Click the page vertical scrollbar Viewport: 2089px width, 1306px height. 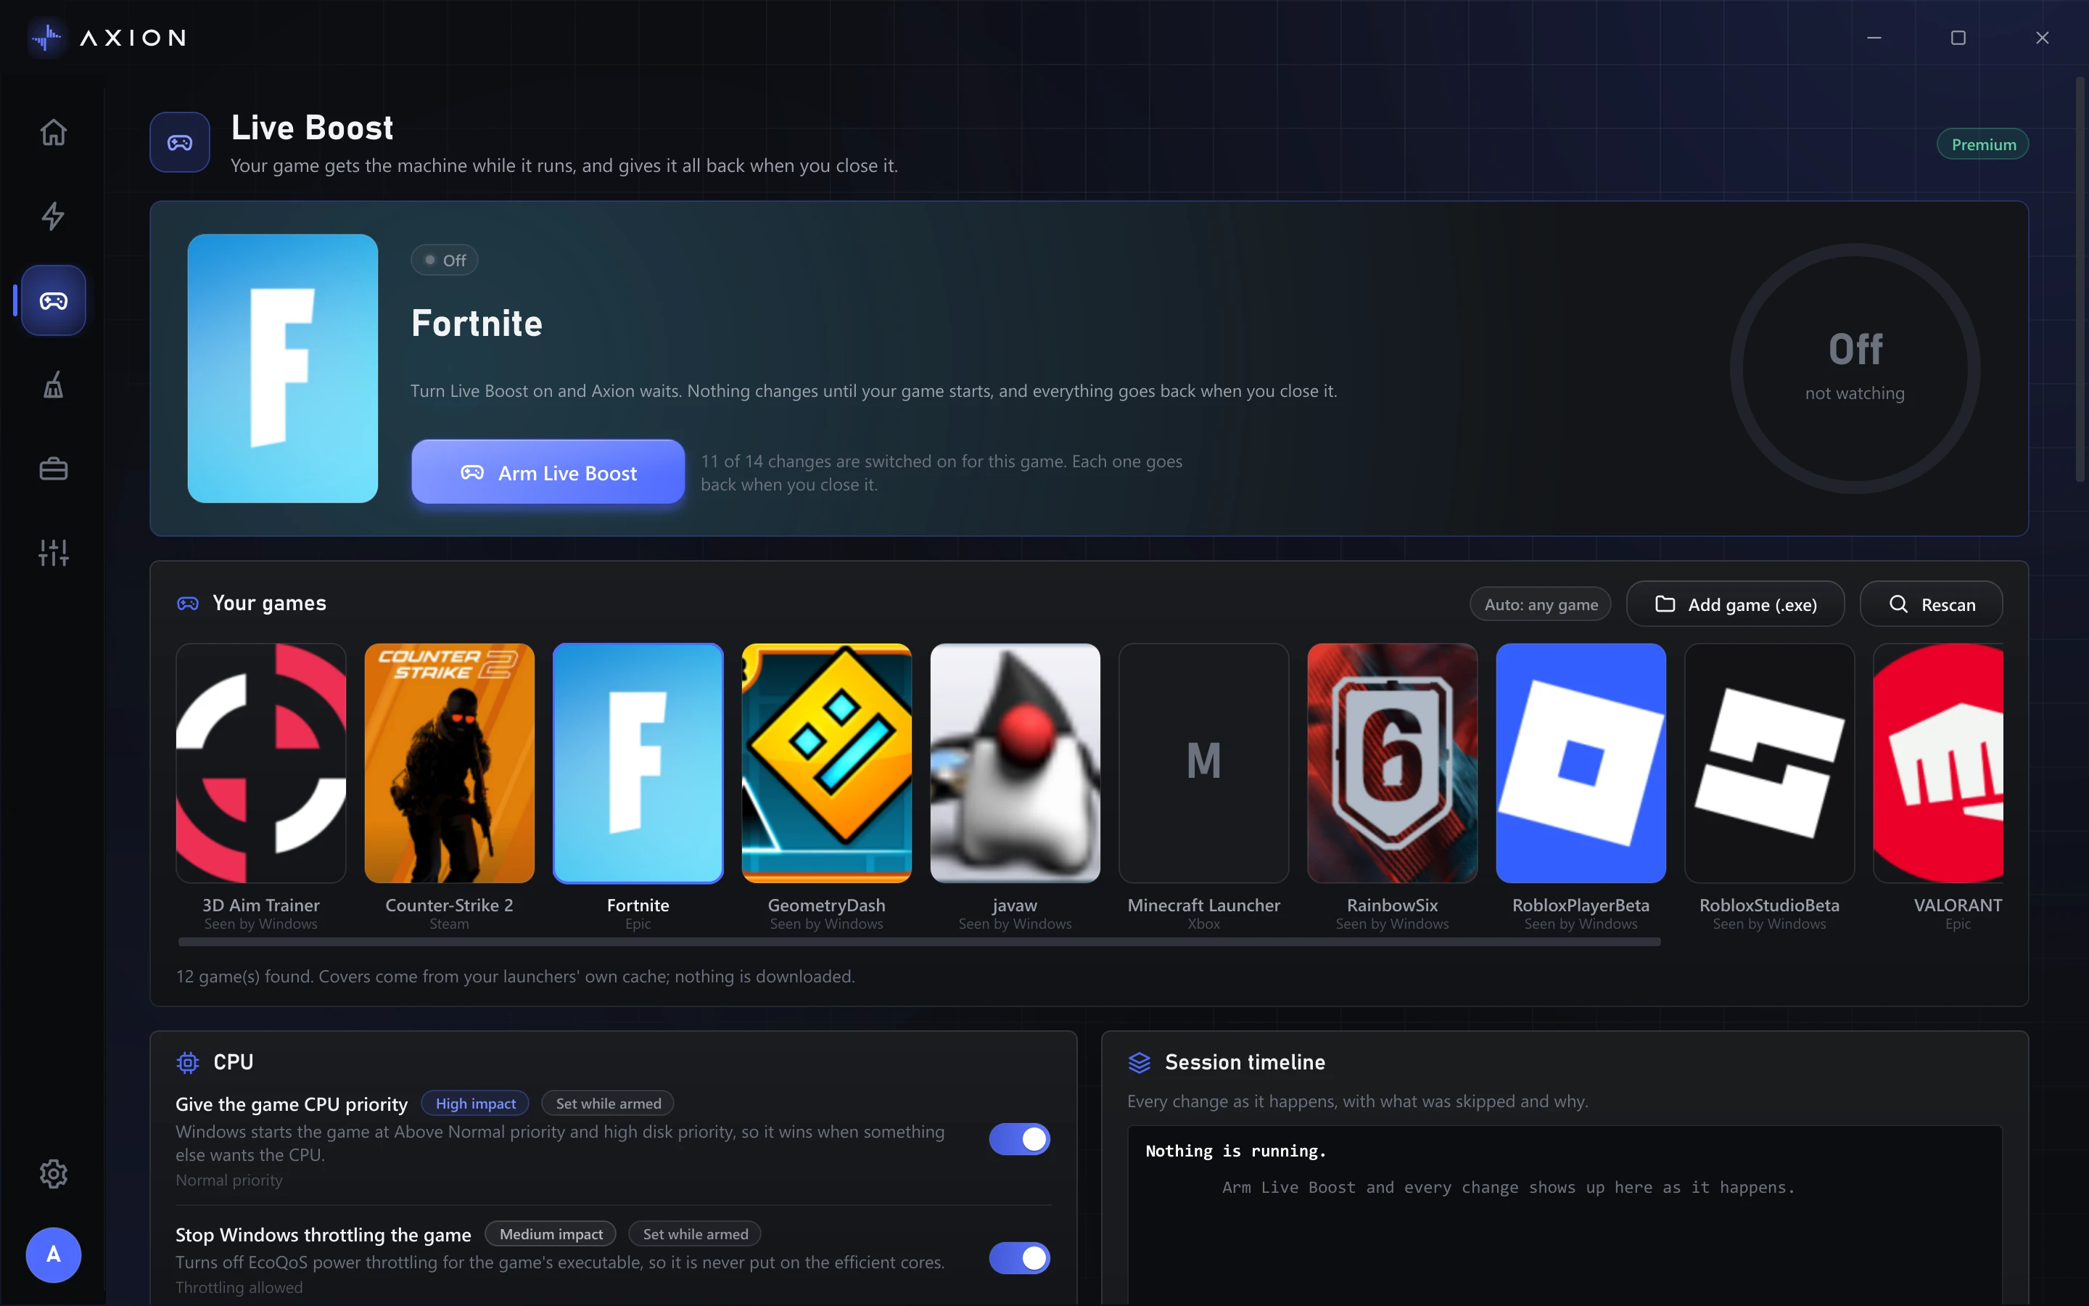[x=2080, y=279]
